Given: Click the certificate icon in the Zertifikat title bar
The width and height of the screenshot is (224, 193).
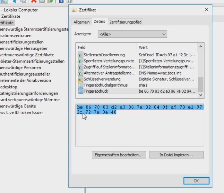Looking at the screenshot, I should point(74,10).
